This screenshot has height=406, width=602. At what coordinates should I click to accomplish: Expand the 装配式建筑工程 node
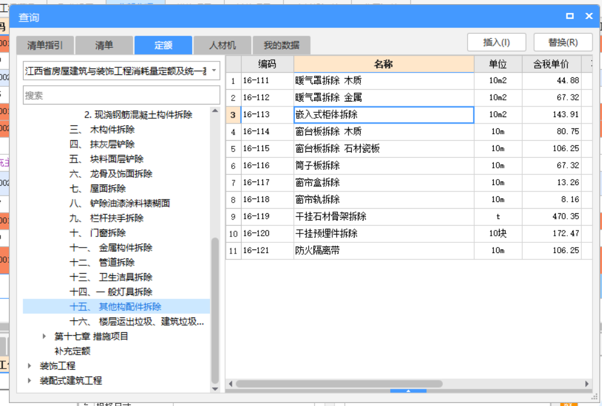coord(29,381)
